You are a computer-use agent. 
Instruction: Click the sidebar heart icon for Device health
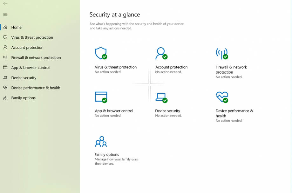[5, 88]
